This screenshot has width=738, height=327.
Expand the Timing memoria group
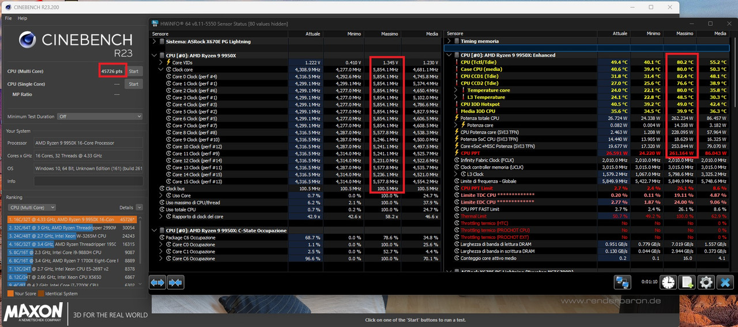(x=449, y=41)
